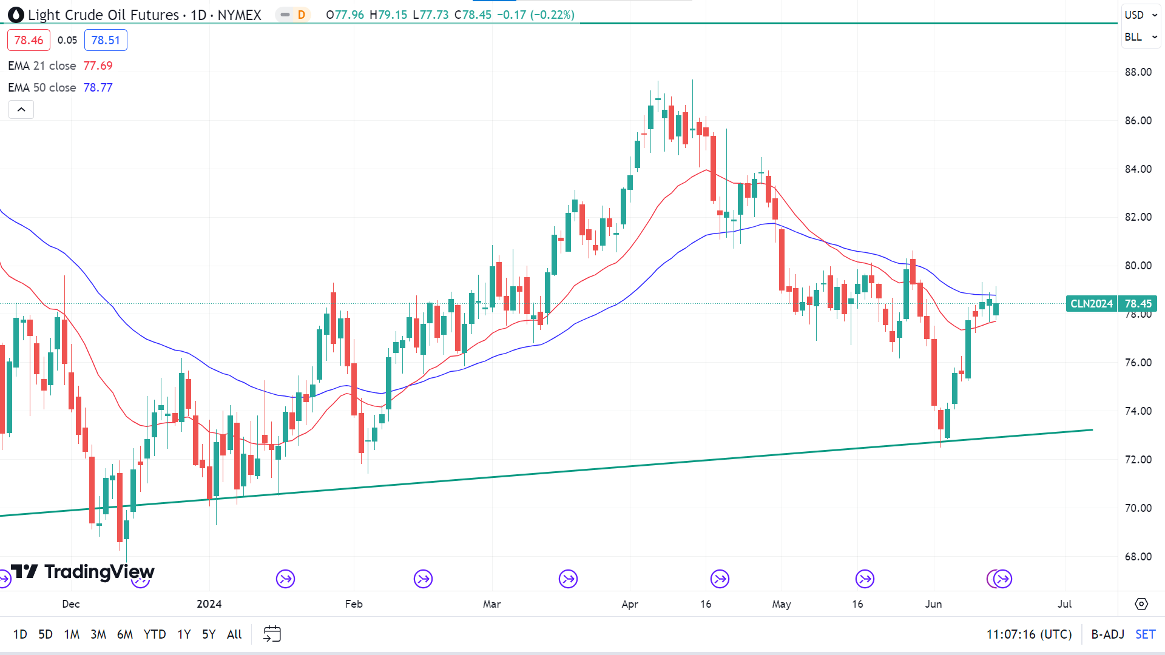The image size is (1165, 655).
Task: Open the USD currency dropdown
Action: coord(1140,15)
